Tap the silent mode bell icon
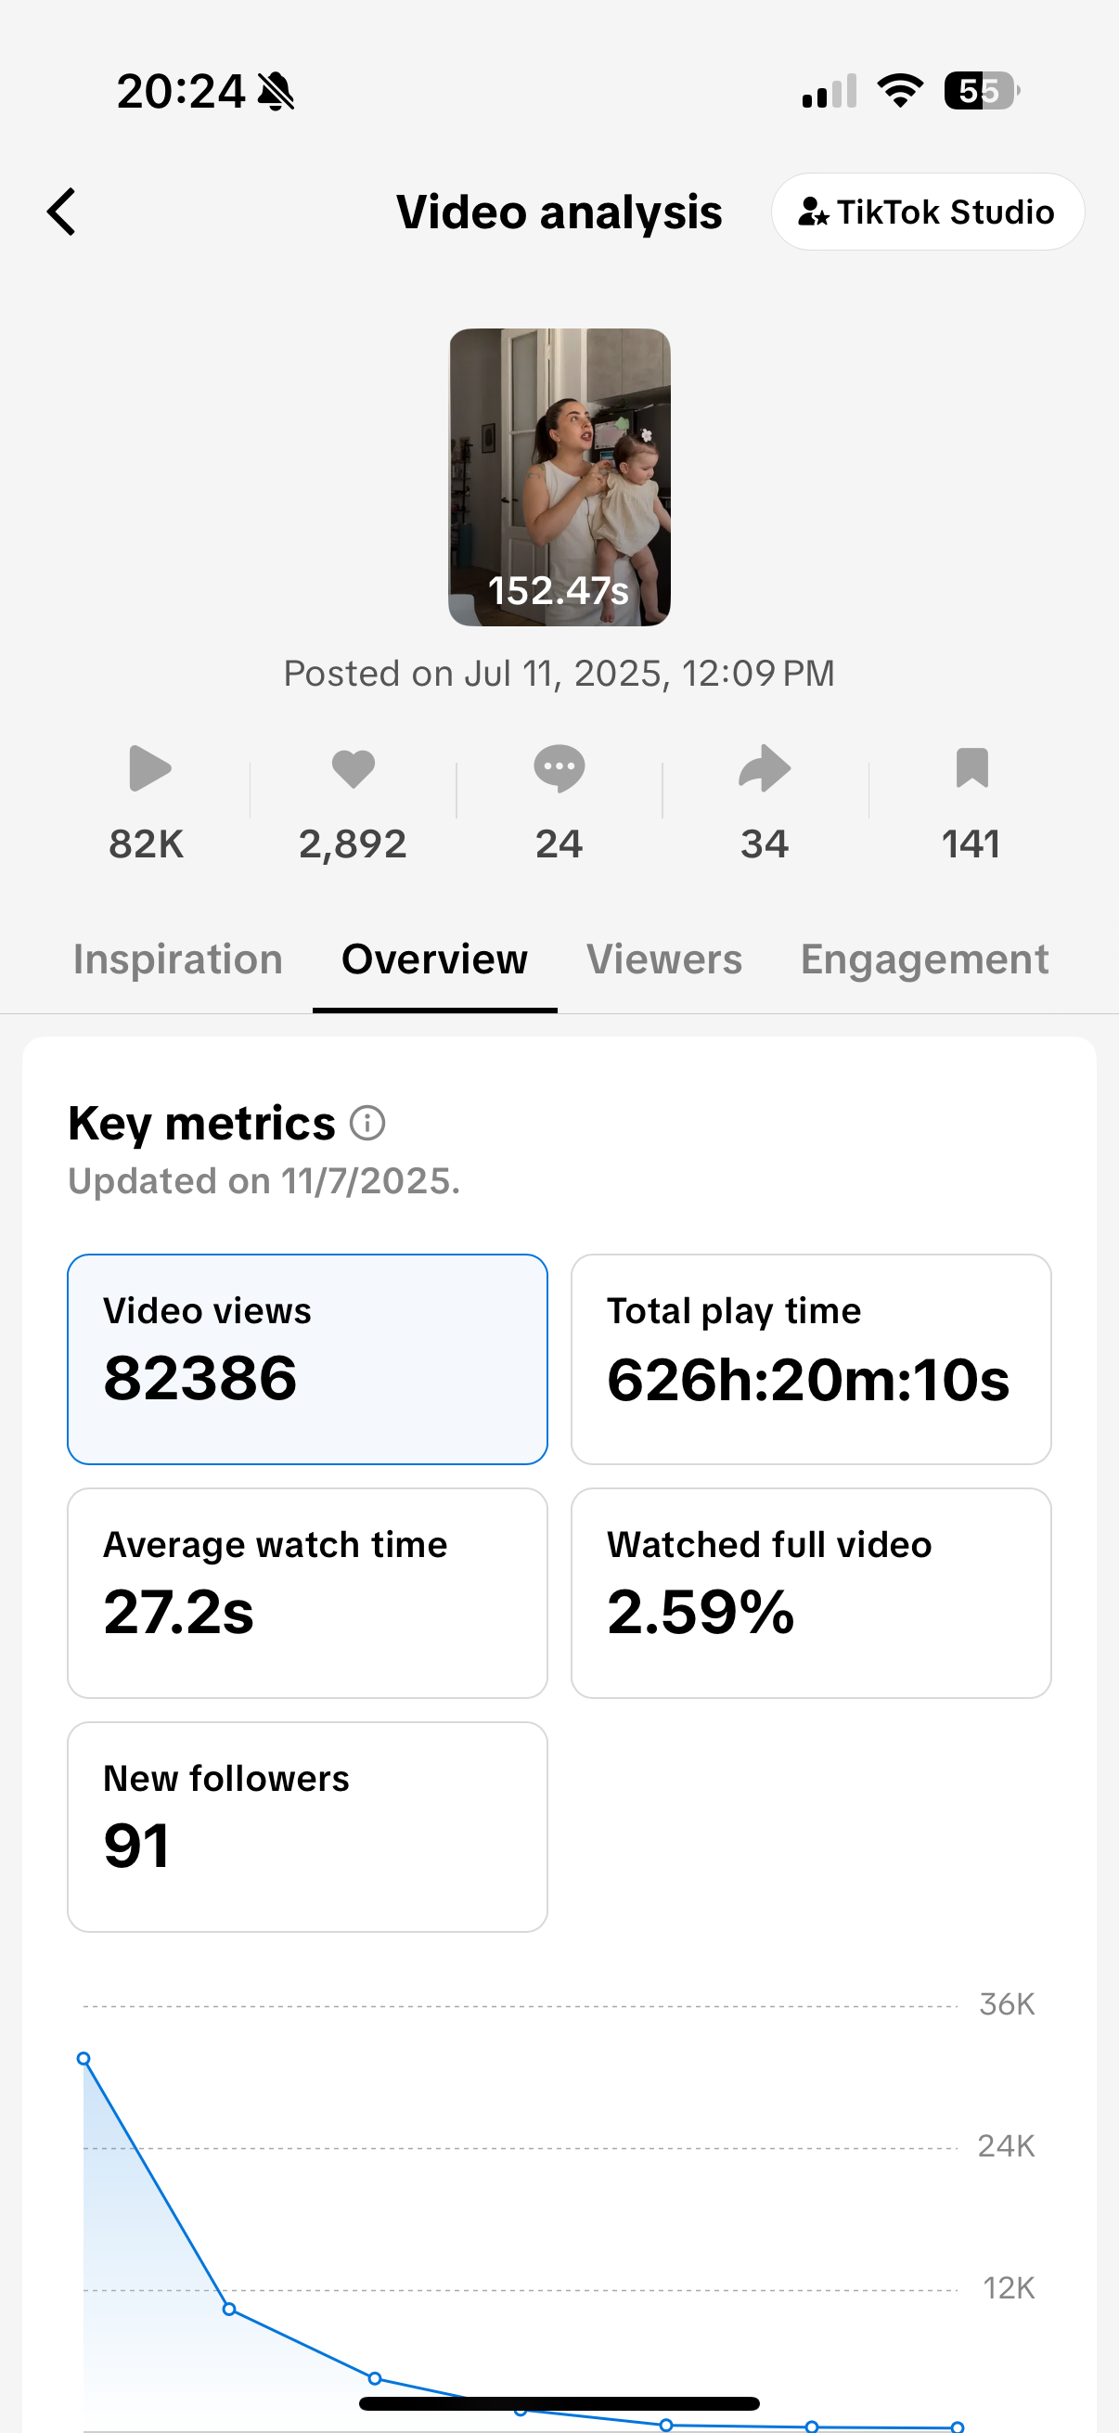This screenshot has width=1119, height=2433. pyautogui.click(x=277, y=93)
